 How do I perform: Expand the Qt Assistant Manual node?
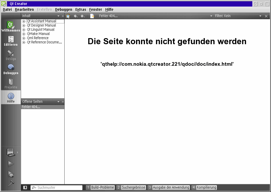[24, 21]
